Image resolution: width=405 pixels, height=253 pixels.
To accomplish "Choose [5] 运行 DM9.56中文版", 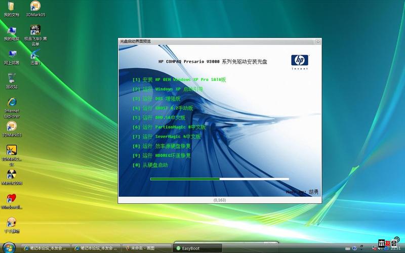I will (x=159, y=118).
